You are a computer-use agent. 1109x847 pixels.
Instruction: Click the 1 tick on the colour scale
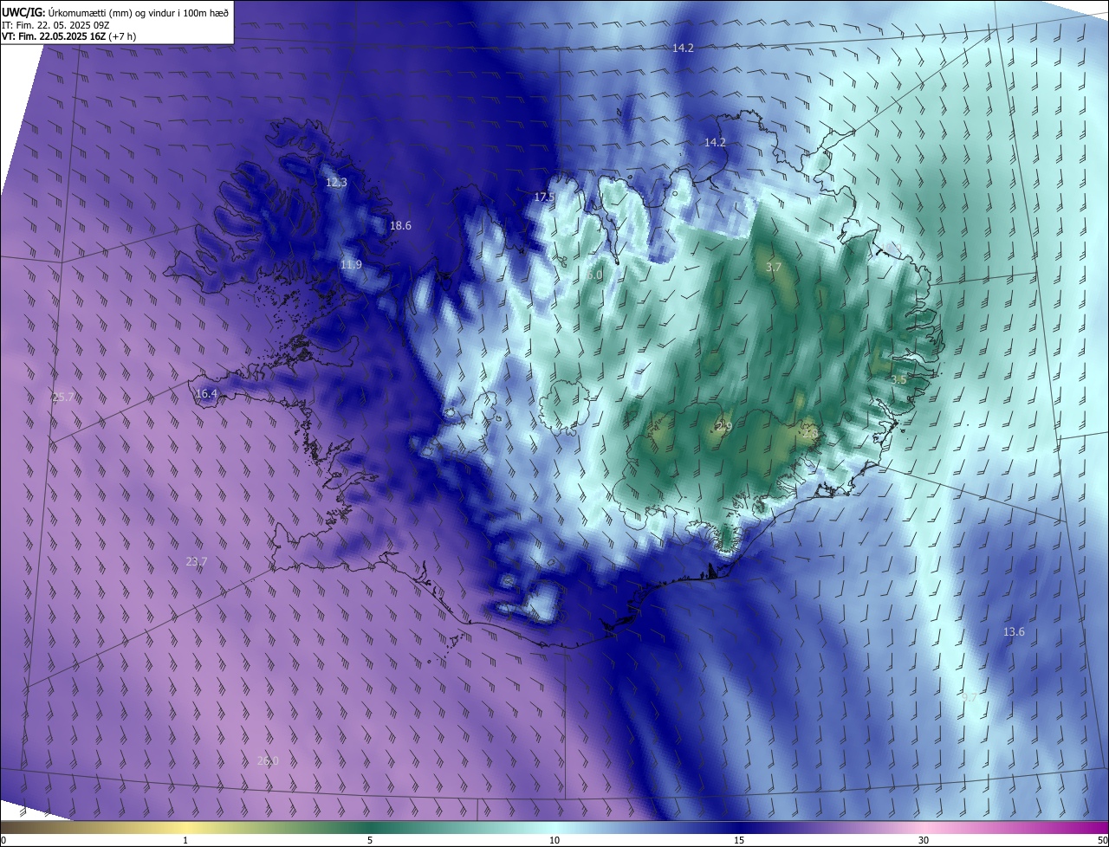[x=185, y=840]
